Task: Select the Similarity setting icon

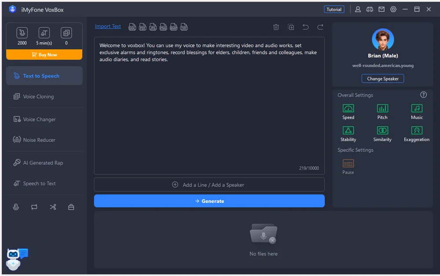Action: click(382, 131)
